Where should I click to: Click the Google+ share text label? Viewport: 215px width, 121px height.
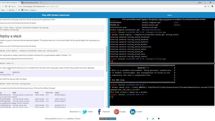(x=123, y=112)
